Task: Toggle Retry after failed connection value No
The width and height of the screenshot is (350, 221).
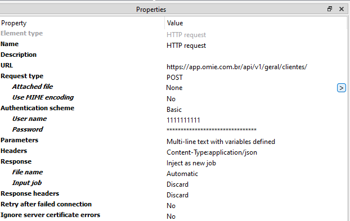Action: pyautogui.click(x=171, y=206)
